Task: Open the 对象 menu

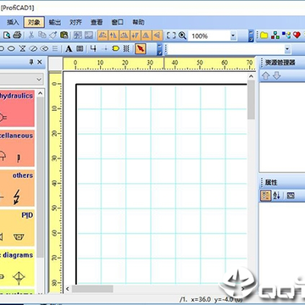Action: [x=34, y=22]
